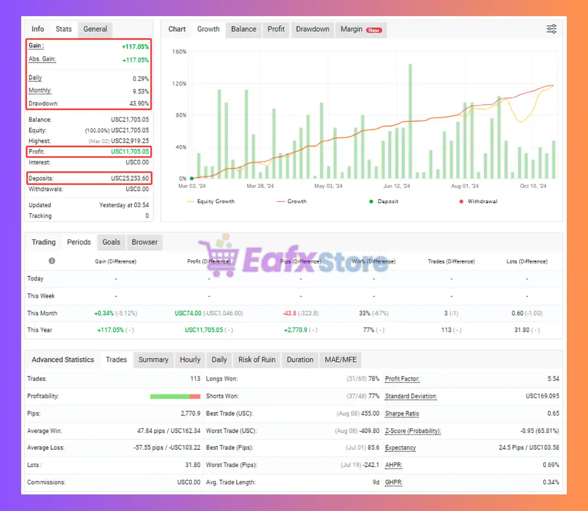Screen dimensions: 588x511
Task: Click the info icon in the Periods table
Action: (x=51, y=260)
